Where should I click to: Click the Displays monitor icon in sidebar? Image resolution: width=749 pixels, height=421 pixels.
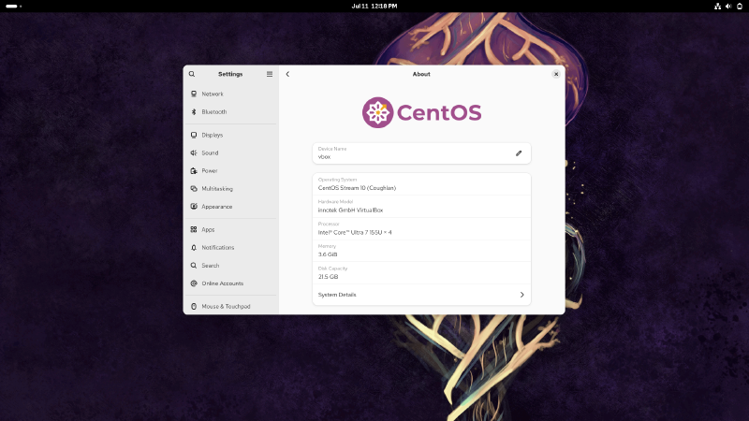194,135
